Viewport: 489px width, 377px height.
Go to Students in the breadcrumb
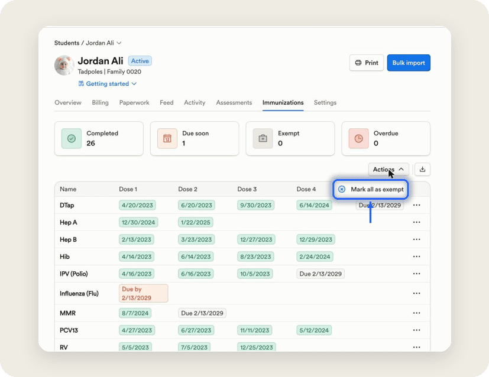click(x=67, y=43)
